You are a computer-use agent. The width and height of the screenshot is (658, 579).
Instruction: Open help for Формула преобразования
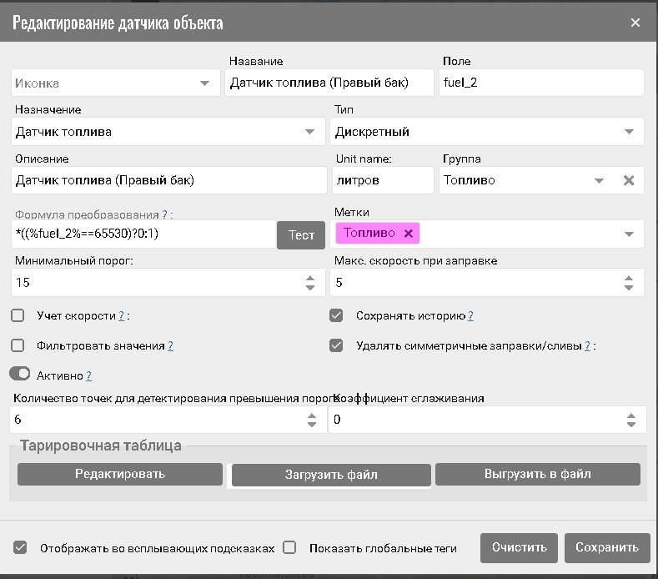click(165, 214)
